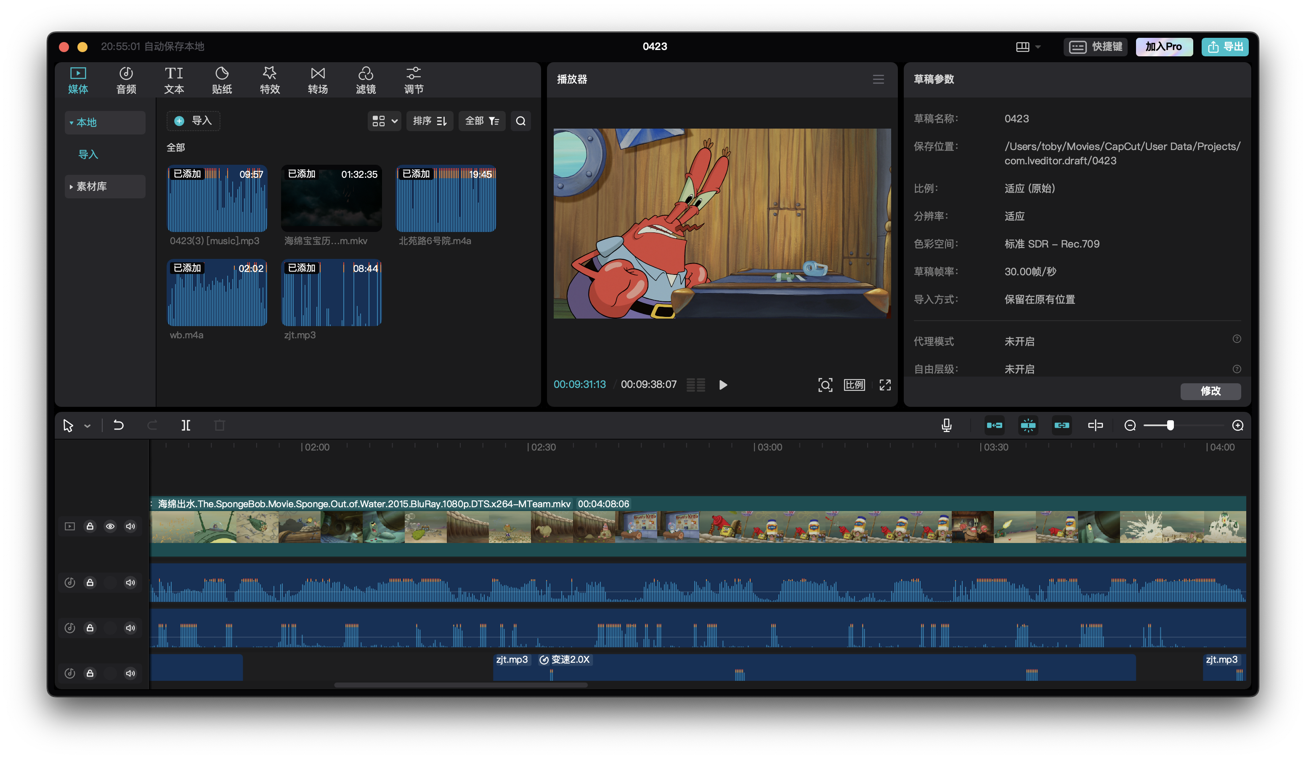Start voice recording with microphone icon
Viewport: 1306px width, 759px height.
click(x=946, y=426)
